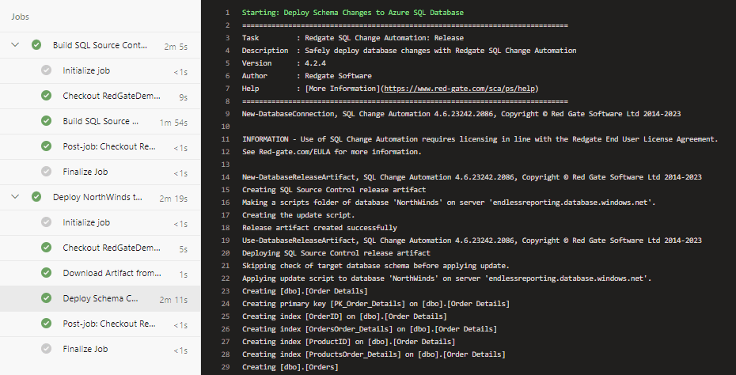Open Initialize job step under Deploy NorthWinds
This screenshot has height=375, width=736.
click(86, 222)
